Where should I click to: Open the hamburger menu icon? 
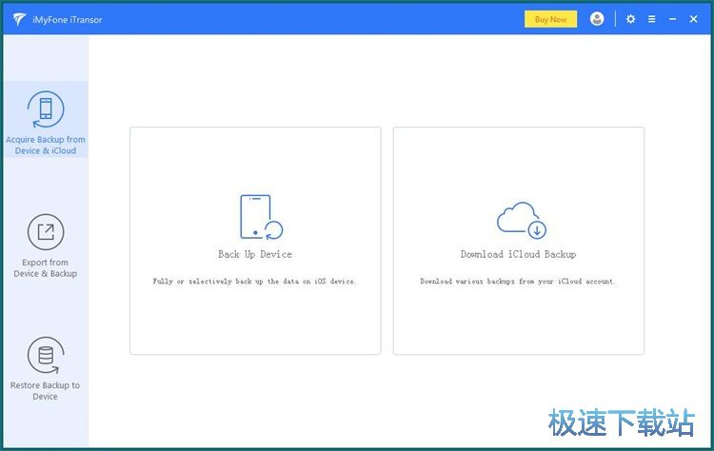point(651,19)
